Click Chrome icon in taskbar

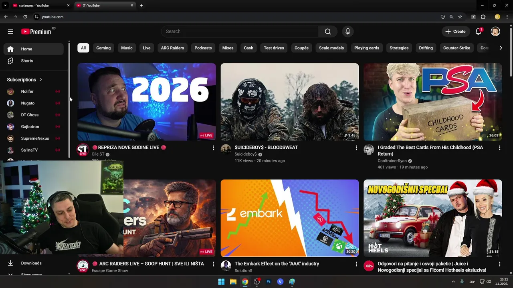pos(245,282)
